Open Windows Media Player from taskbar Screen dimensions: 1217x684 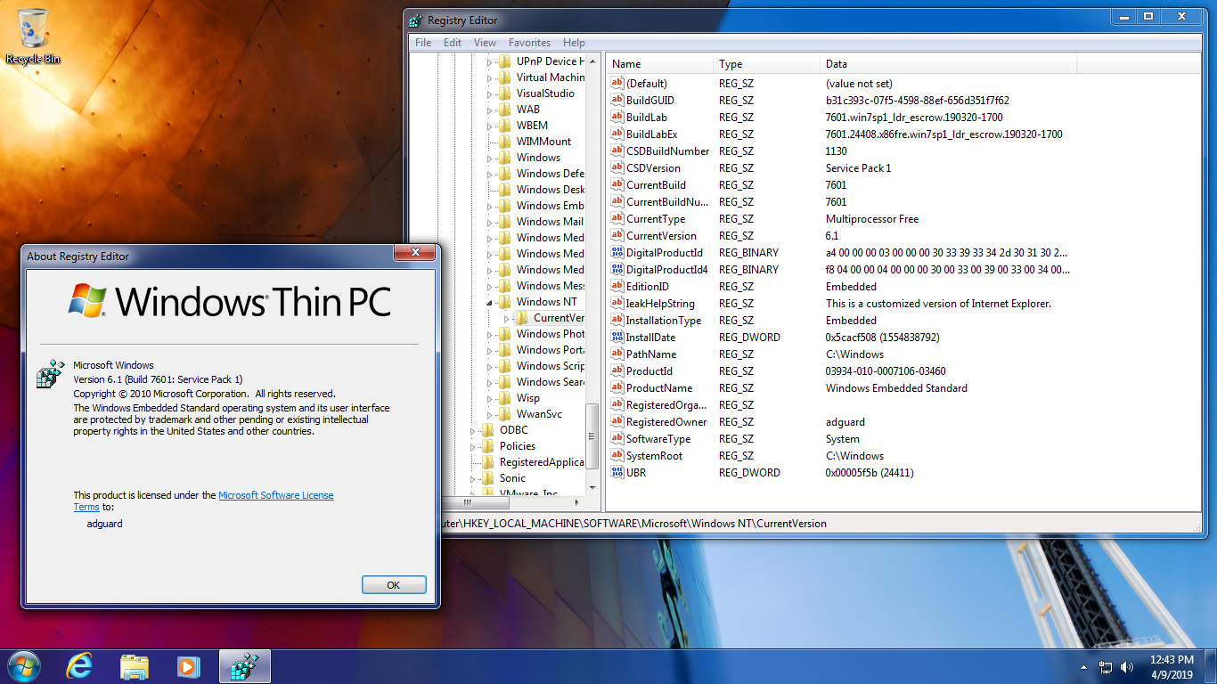click(x=188, y=666)
